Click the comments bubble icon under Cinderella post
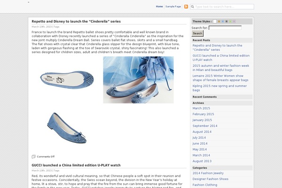Image resolution: width=282 pixels, height=188 pixels. coord(33,157)
